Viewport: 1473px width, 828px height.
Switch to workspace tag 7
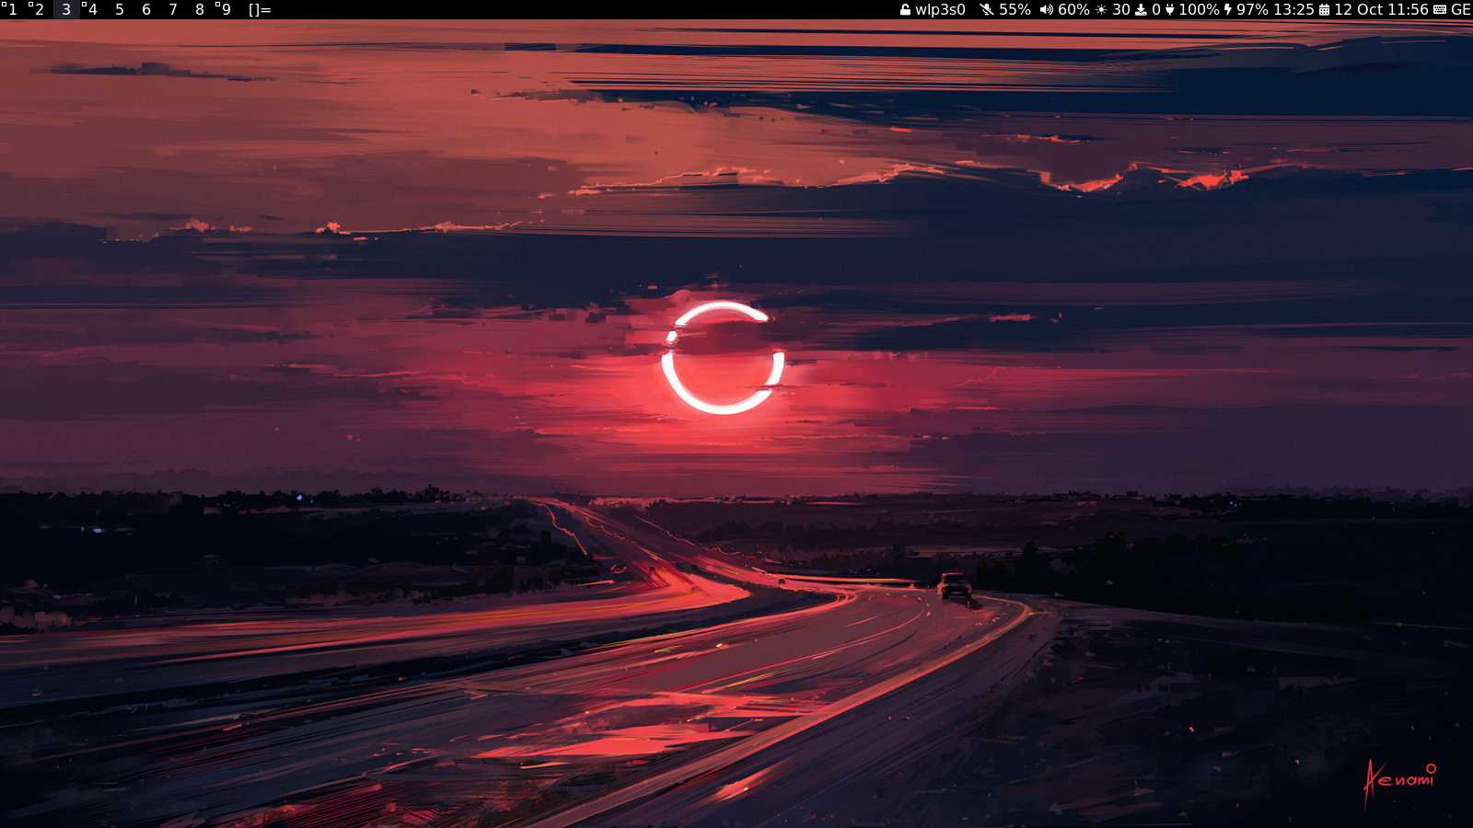click(x=172, y=9)
